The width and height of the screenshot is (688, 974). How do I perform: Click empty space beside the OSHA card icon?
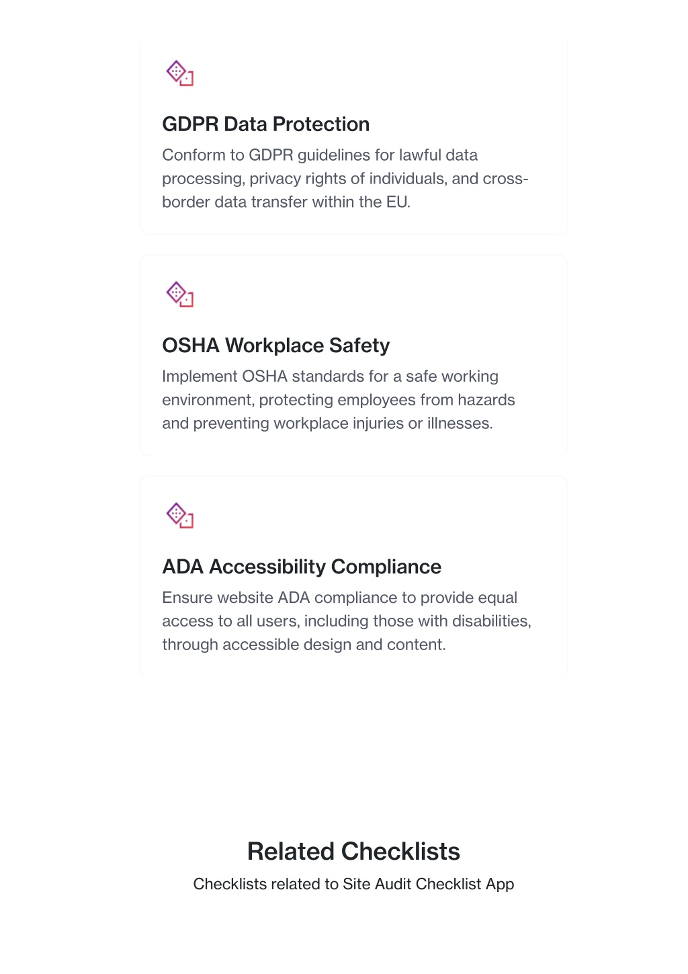coord(376,294)
